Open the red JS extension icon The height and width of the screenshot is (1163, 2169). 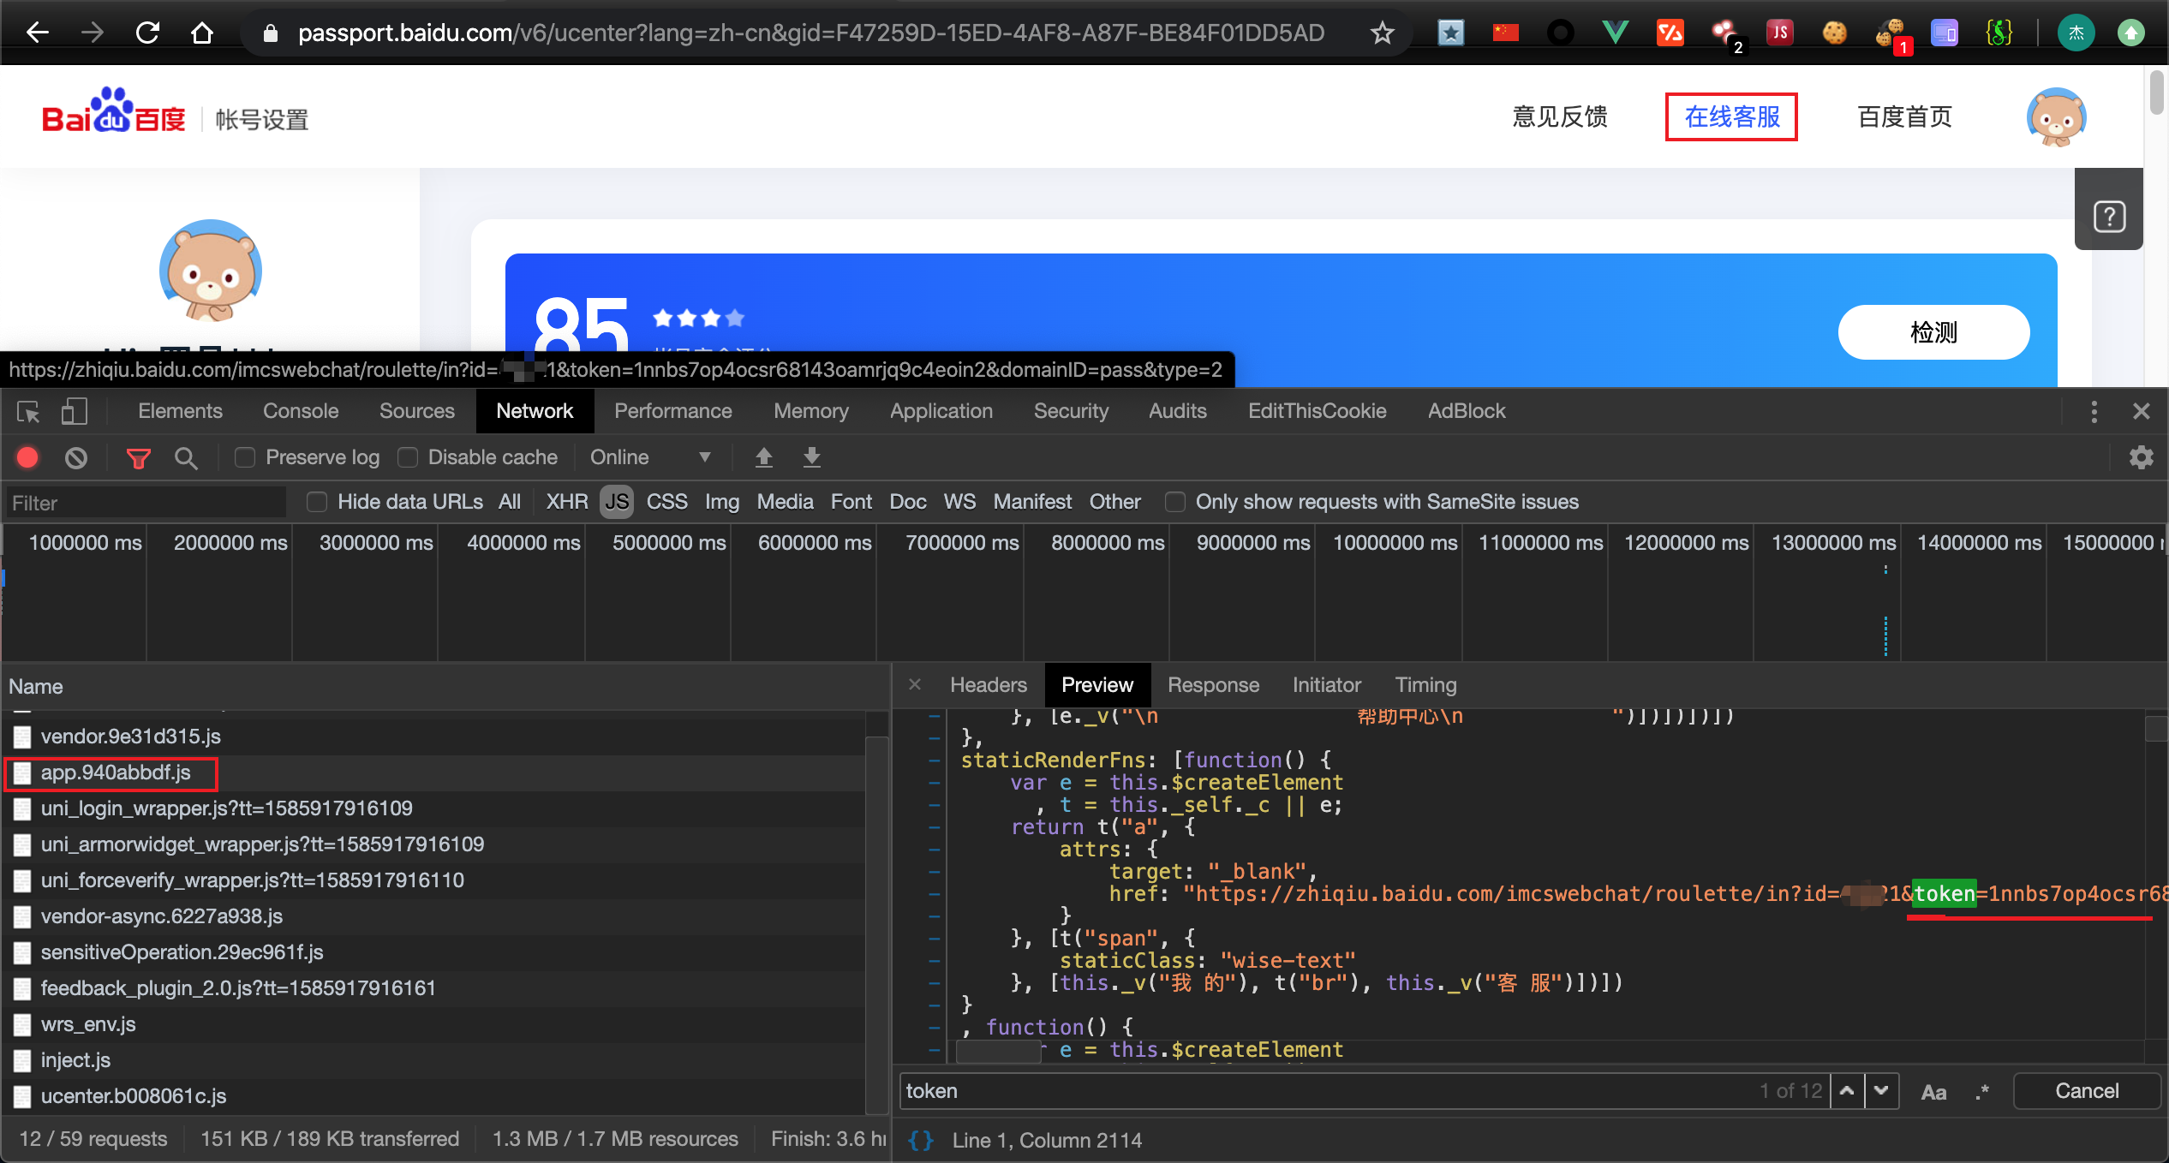click(x=1779, y=33)
